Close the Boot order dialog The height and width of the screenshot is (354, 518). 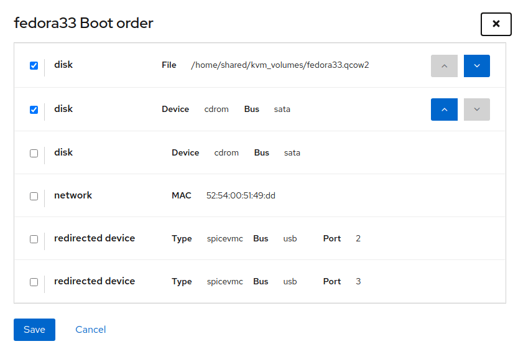[x=496, y=24]
